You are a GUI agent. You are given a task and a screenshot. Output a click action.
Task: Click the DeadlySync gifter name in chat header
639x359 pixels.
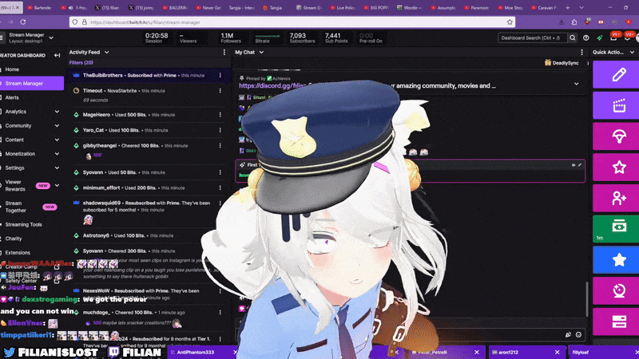[566, 63]
